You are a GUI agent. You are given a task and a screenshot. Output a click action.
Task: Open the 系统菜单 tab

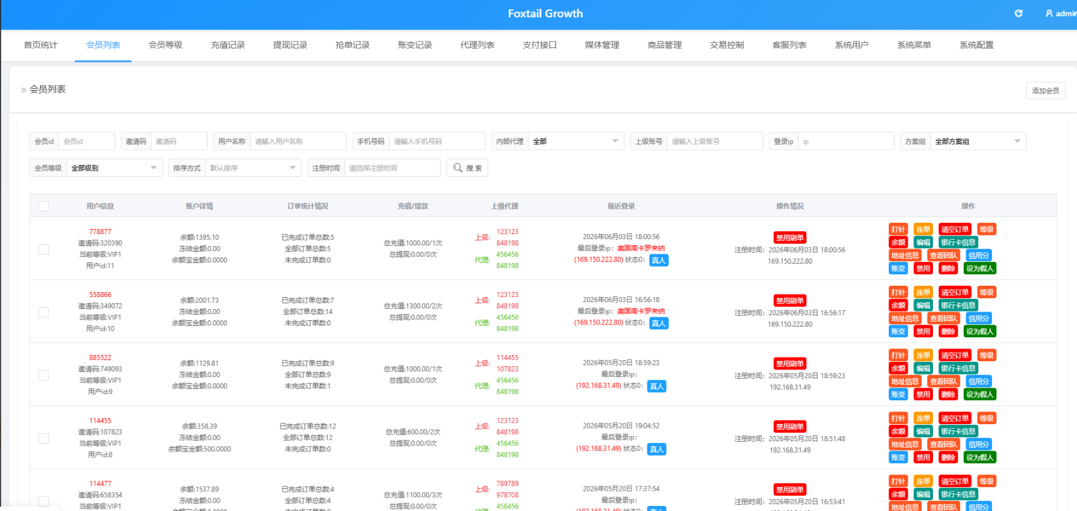point(913,45)
